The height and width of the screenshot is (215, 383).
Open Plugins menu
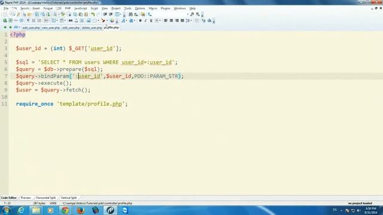point(165,8)
